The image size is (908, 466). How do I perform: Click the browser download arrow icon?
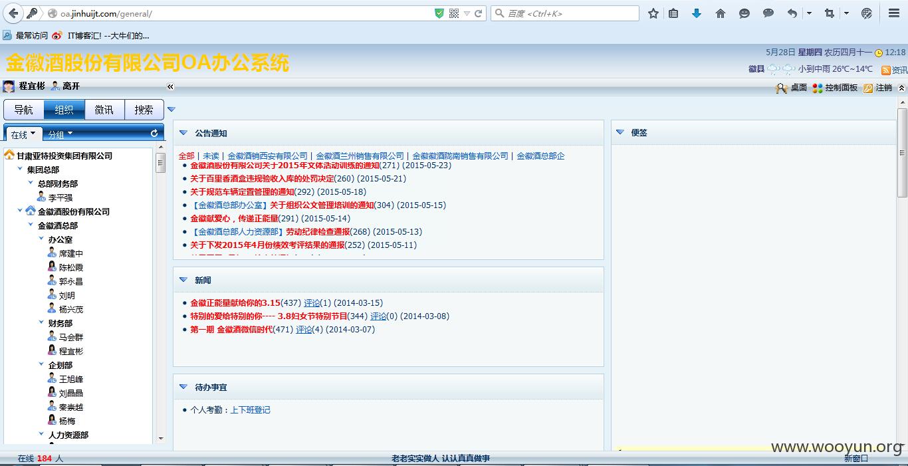(x=697, y=13)
